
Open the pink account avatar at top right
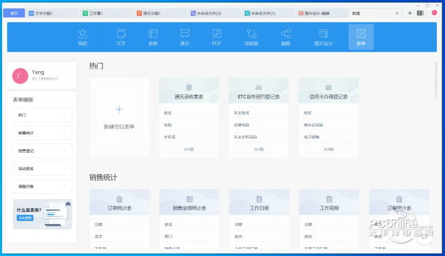coord(434,13)
